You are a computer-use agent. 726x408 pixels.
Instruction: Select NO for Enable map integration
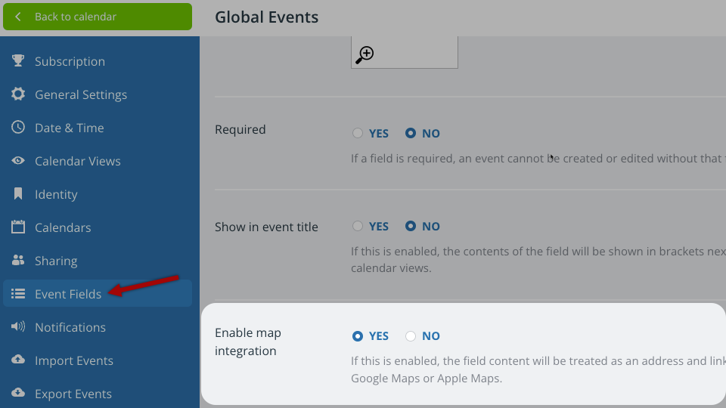411,335
